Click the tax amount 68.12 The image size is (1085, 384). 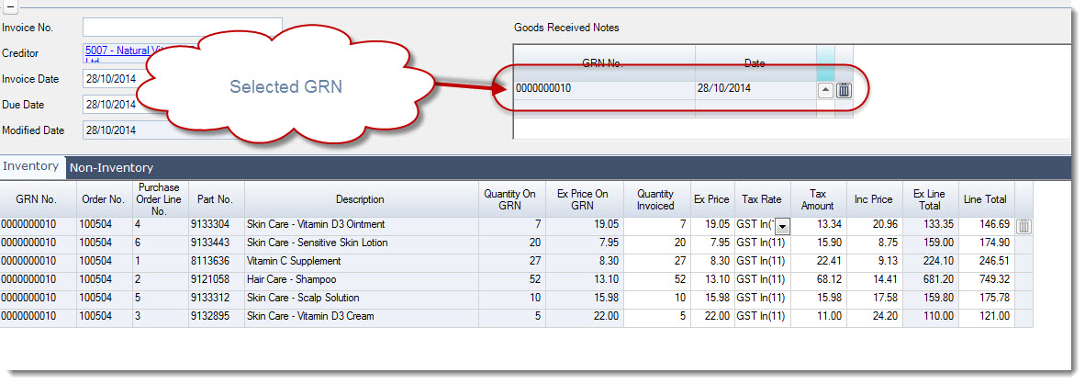pos(818,279)
